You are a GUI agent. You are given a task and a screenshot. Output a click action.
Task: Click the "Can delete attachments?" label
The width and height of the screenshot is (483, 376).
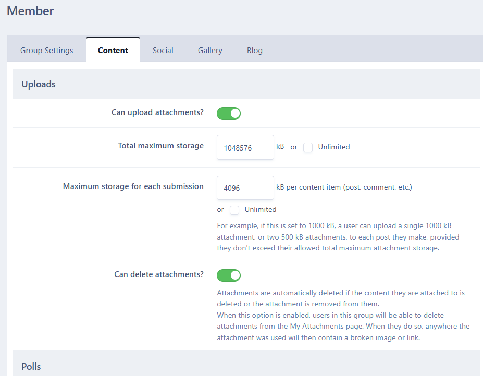coord(158,274)
